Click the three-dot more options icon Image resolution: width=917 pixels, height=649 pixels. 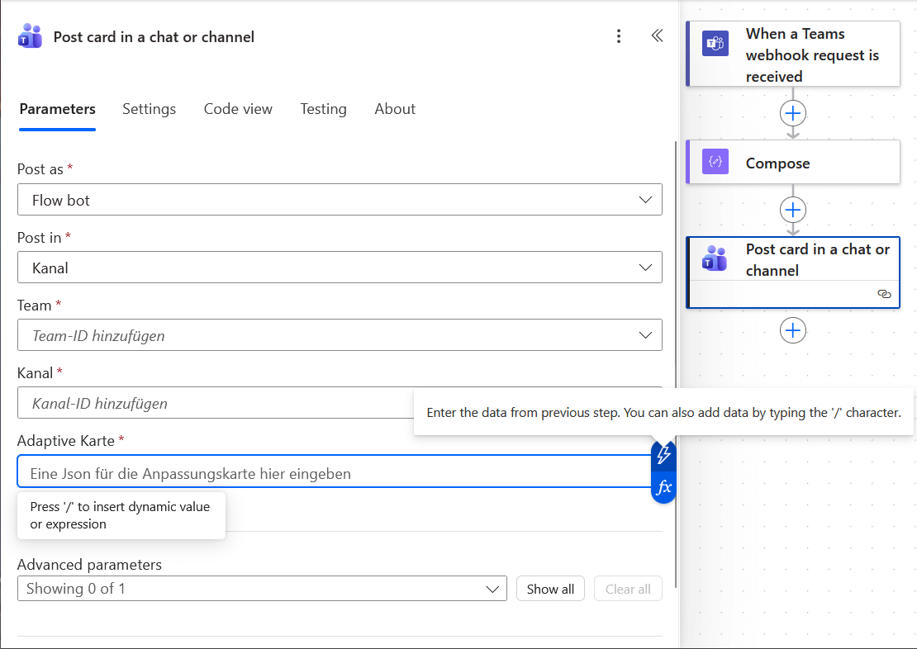click(619, 36)
